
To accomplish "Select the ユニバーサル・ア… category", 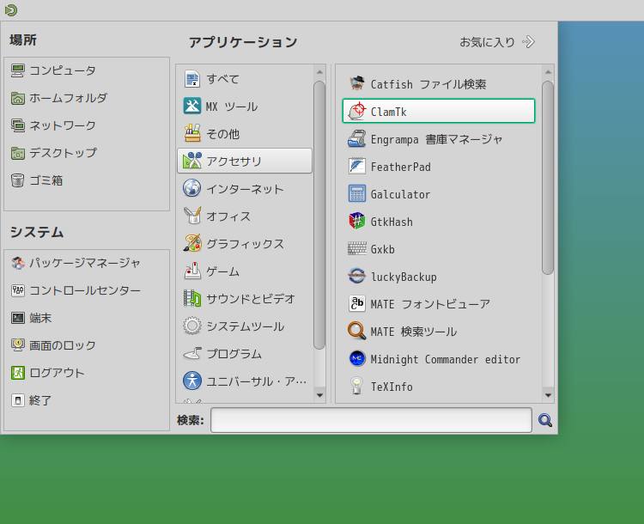I will click(245, 381).
